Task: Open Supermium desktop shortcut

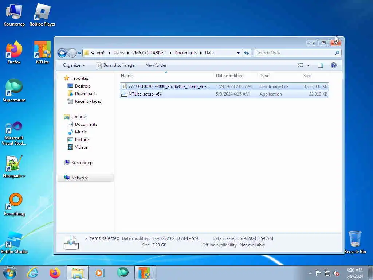Action: pyautogui.click(x=14, y=91)
